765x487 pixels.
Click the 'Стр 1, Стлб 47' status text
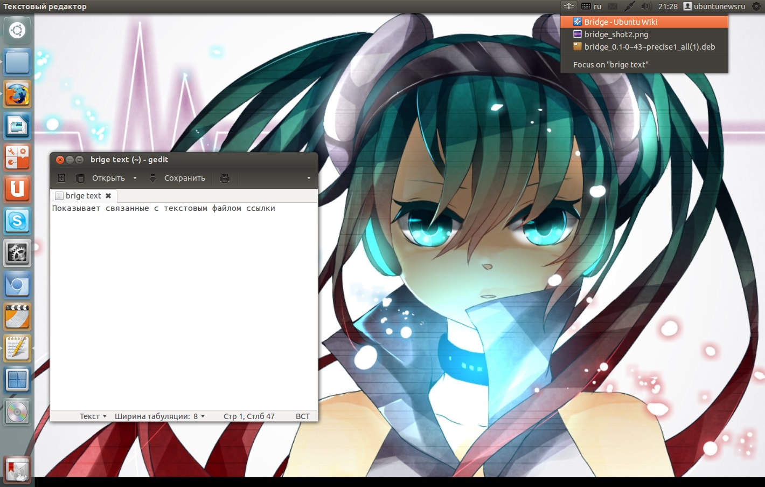[x=249, y=416]
